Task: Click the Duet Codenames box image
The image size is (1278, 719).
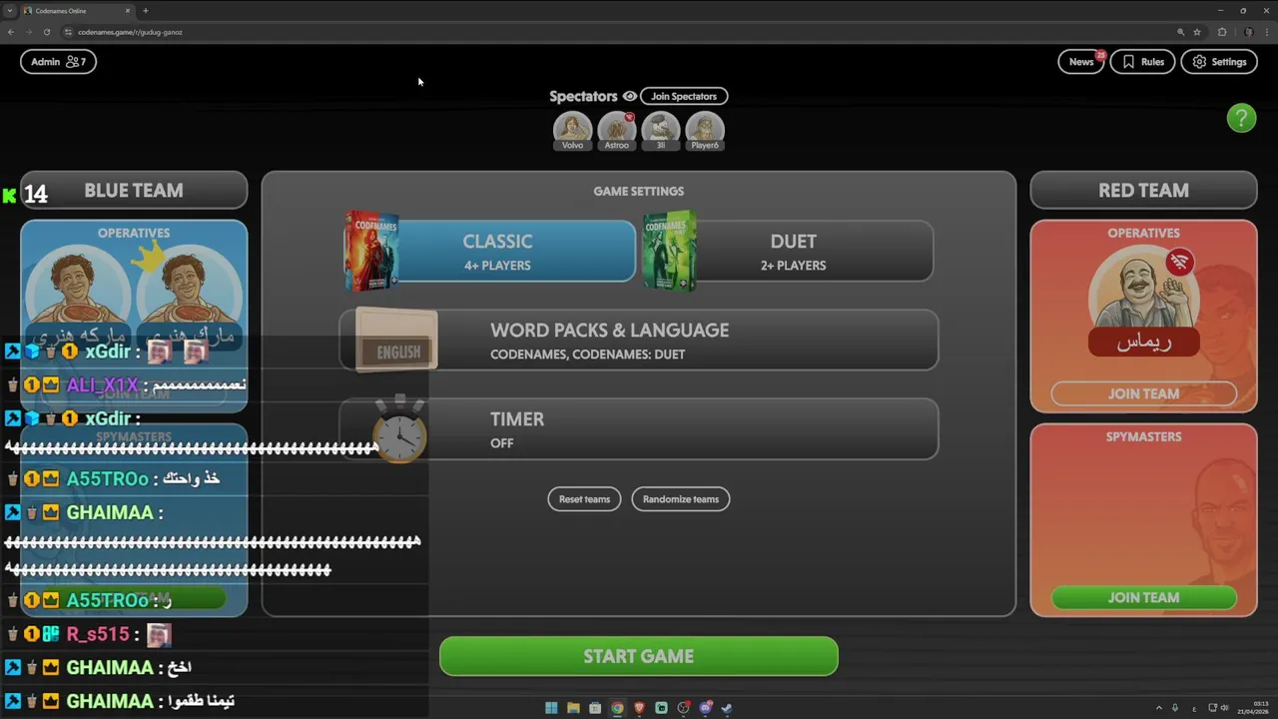Action: (x=669, y=251)
